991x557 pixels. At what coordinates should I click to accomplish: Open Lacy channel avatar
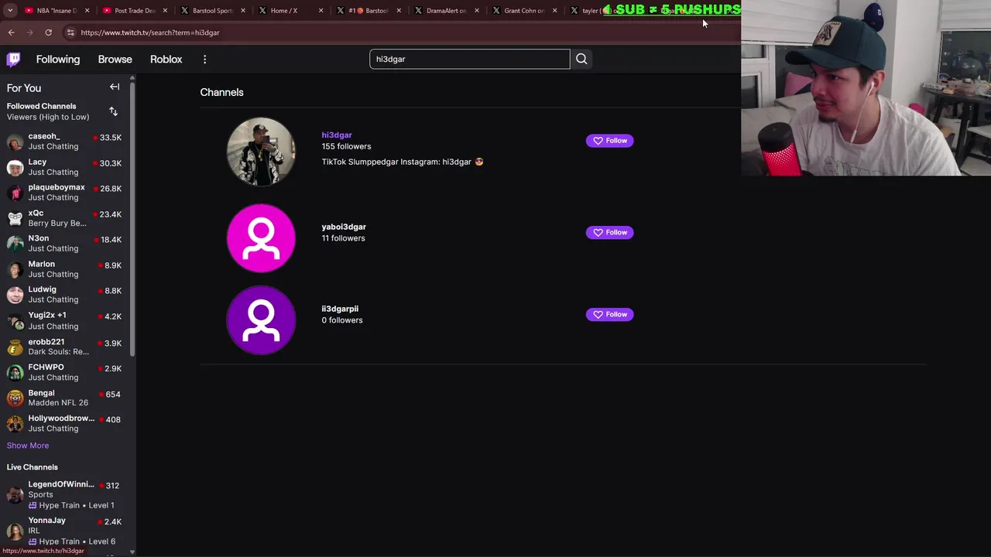tap(15, 167)
